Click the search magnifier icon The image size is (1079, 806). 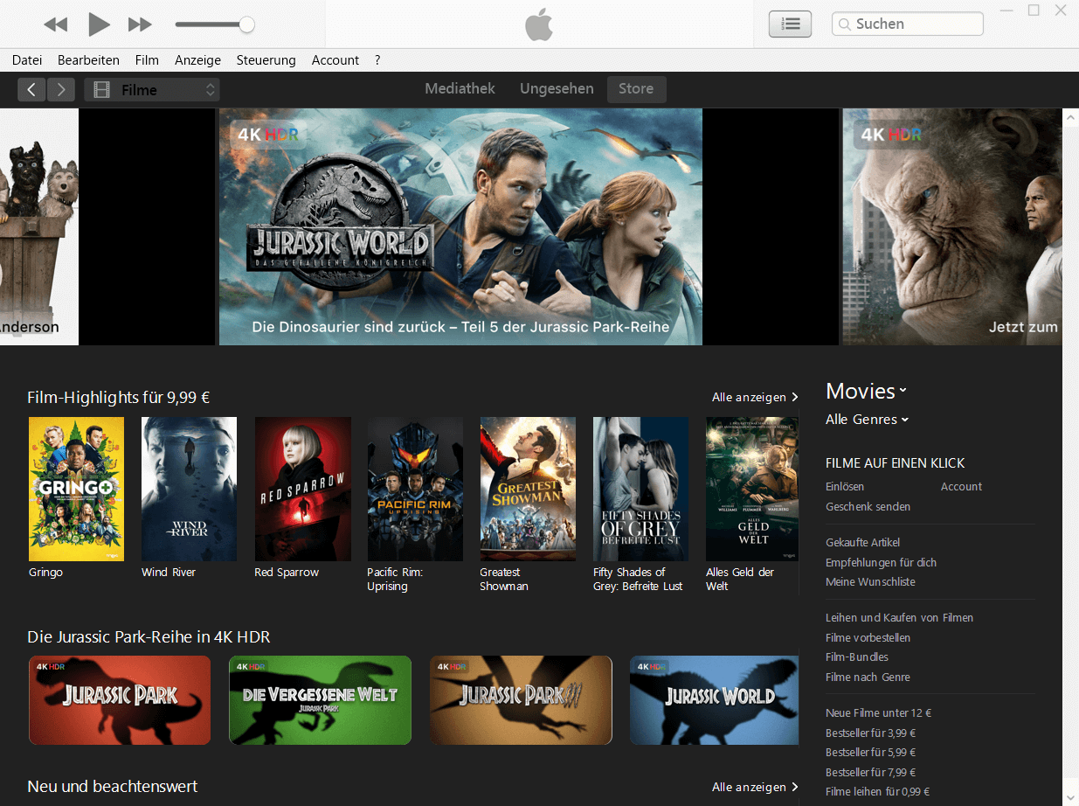coord(844,24)
